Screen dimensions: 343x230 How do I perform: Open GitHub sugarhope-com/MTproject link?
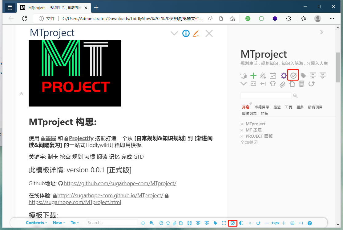click(x=120, y=183)
